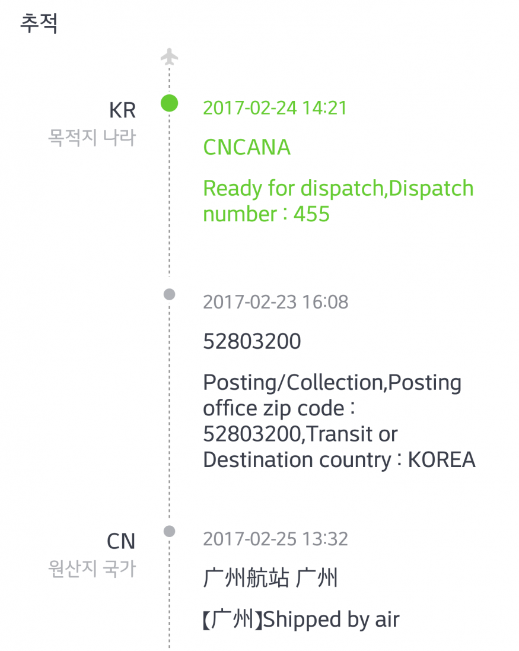
Task: Select the Posting/Collection status description
Action: coord(339,421)
